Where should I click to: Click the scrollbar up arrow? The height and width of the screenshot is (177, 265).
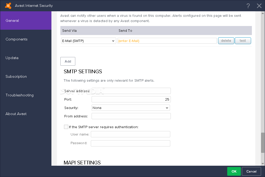pos(263,13)
